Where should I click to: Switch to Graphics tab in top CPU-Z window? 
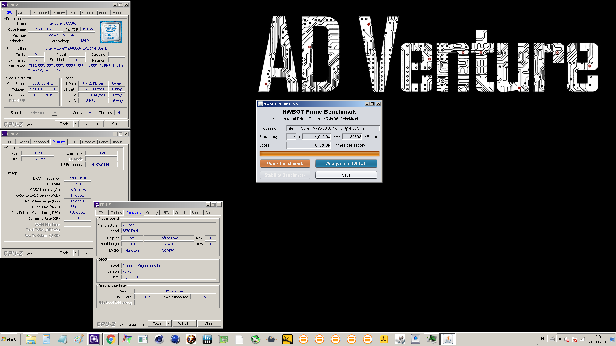pyautogui.click(x=89, y=13)
